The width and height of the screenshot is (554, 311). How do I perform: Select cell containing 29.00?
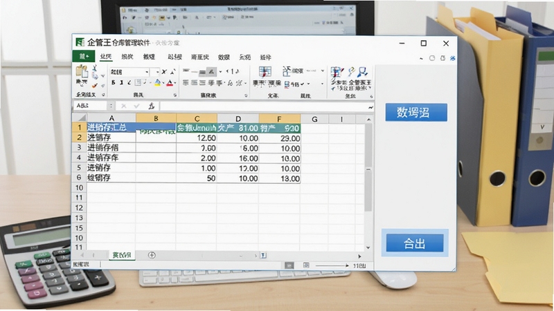tap(280, 138)
